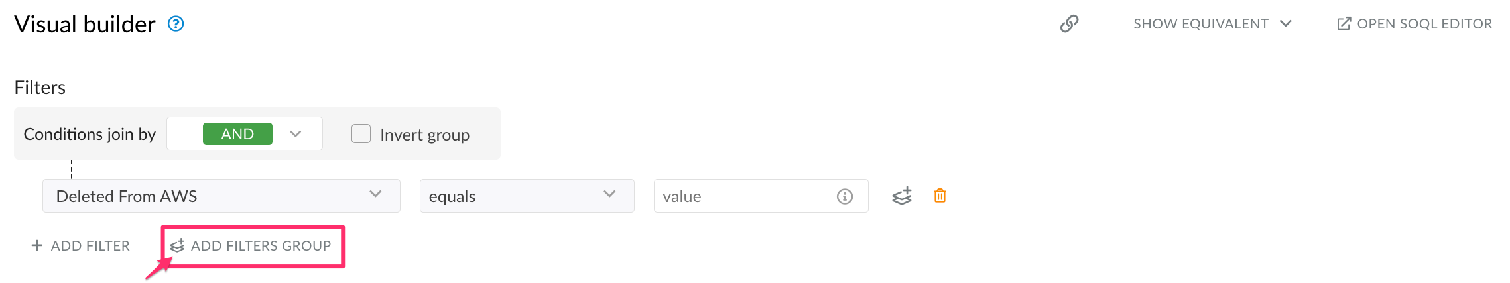Click the green AND badge
Viewport: 1510px width, 283px height.
[x=237, y=134]
